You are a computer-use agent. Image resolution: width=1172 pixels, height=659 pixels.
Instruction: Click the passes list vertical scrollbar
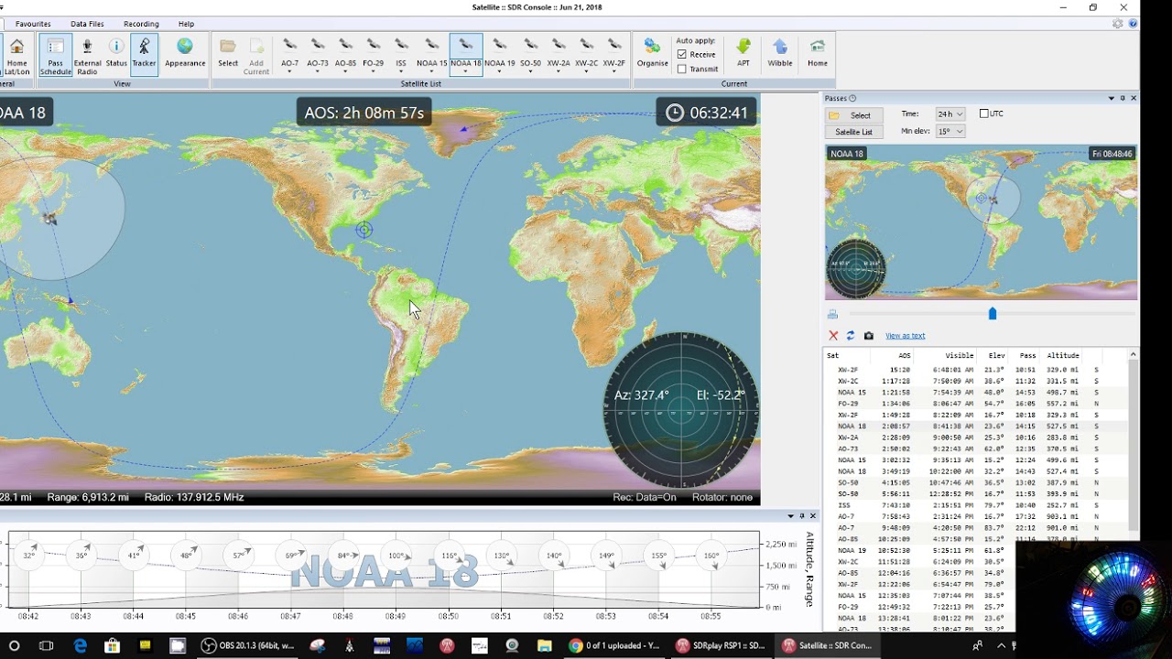tap(1133, 446)
